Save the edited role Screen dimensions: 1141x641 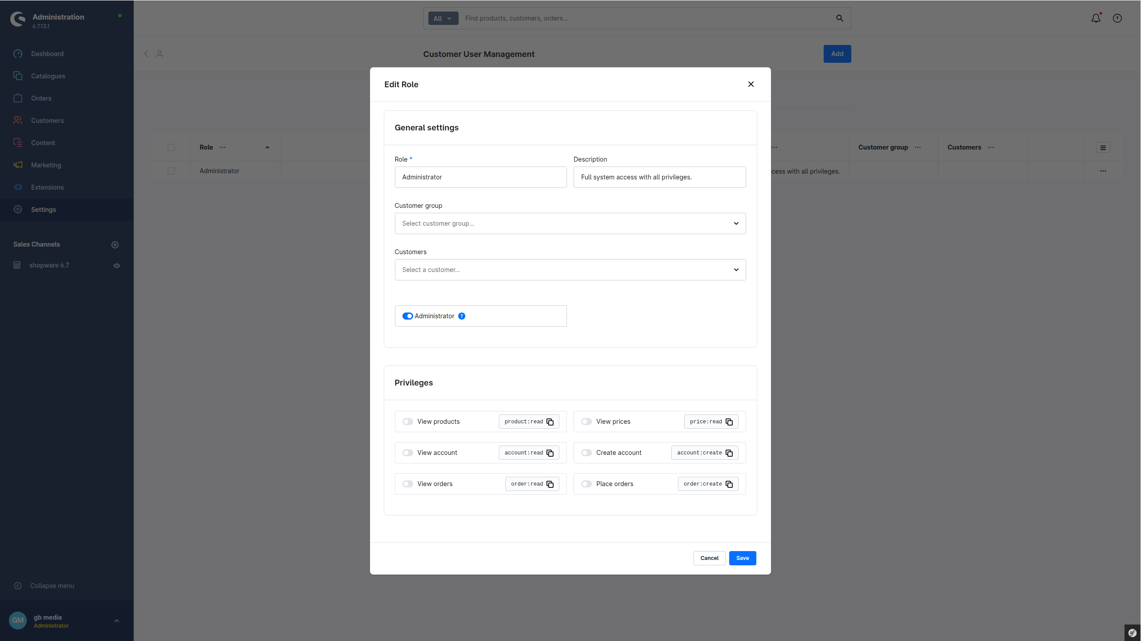pyautogui.click(x=743, y=558)
